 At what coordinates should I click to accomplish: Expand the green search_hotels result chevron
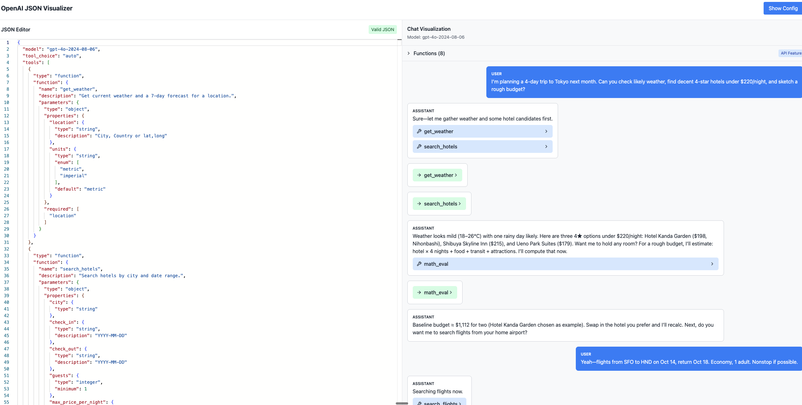tap(460, 204)
